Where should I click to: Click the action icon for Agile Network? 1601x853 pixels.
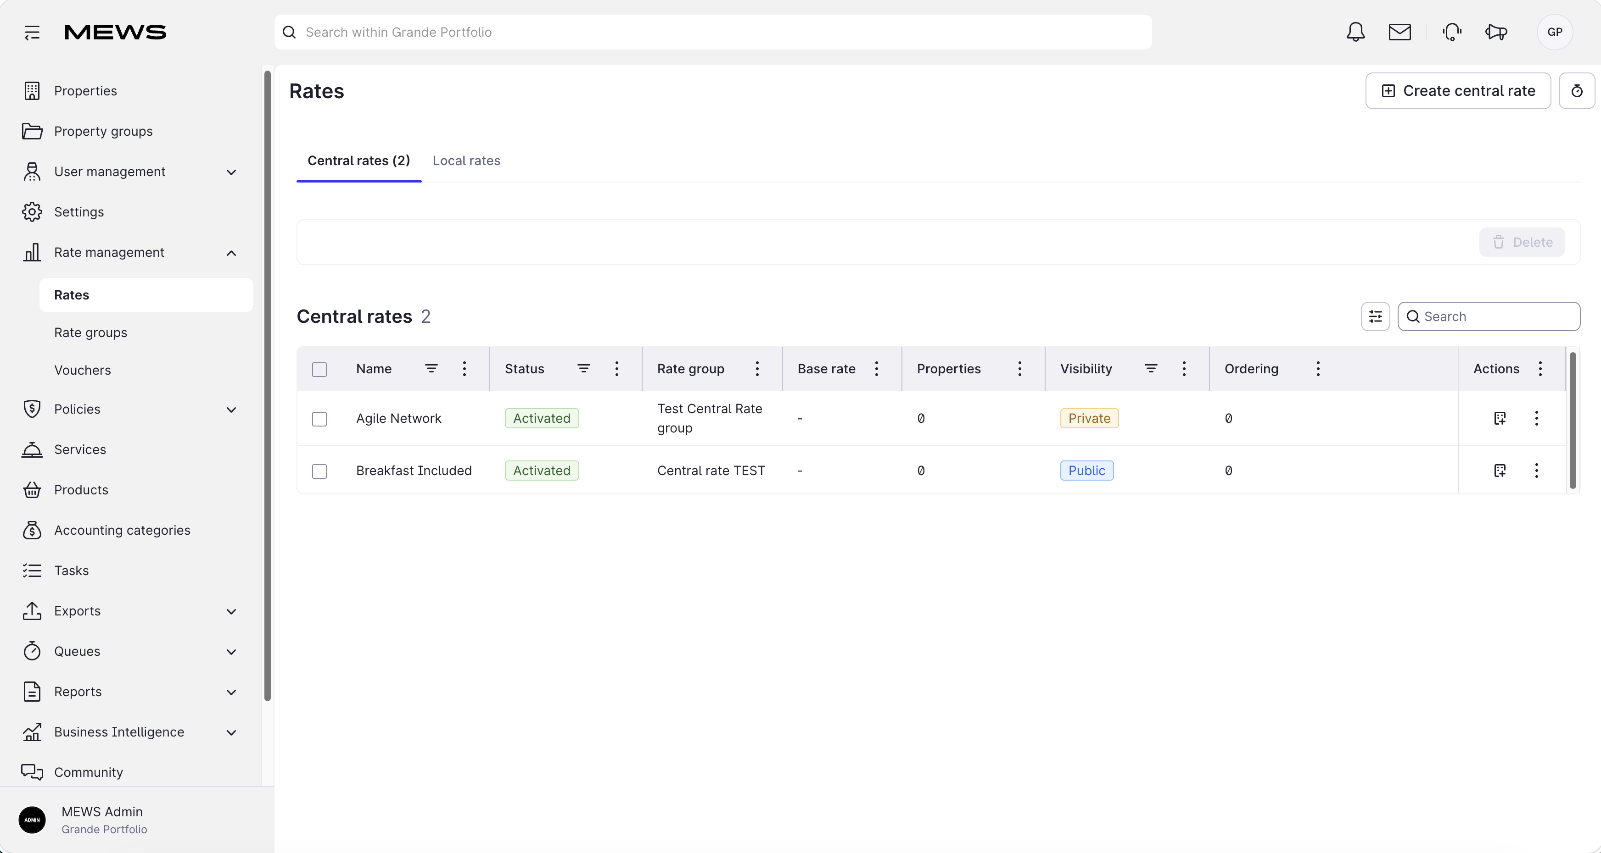(x=1500, y=418)
